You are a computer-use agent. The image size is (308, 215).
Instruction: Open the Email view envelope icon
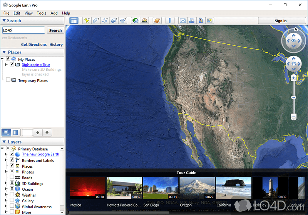(182, 21)
